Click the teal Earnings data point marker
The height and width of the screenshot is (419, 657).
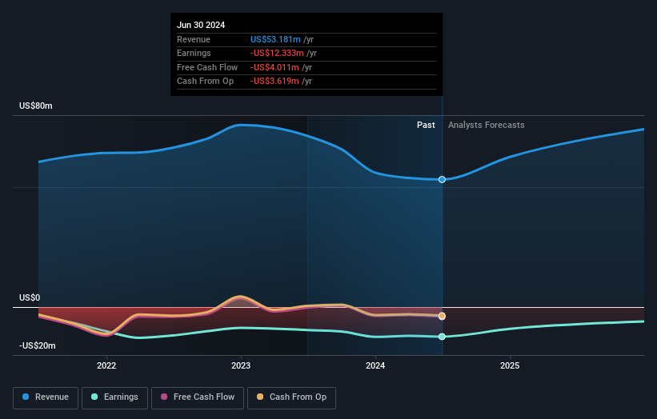[x=442, y=337]
